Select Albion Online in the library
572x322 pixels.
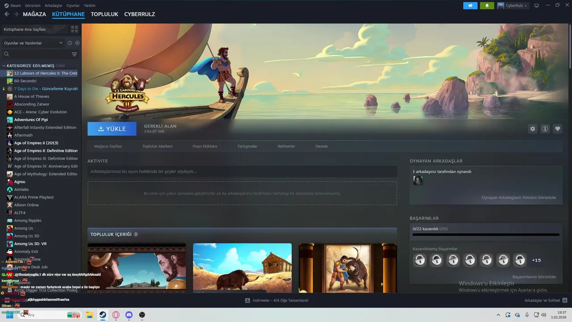(26, 205)
